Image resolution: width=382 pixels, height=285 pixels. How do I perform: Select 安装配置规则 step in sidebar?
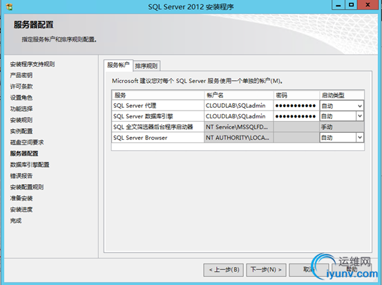point(27,187)
